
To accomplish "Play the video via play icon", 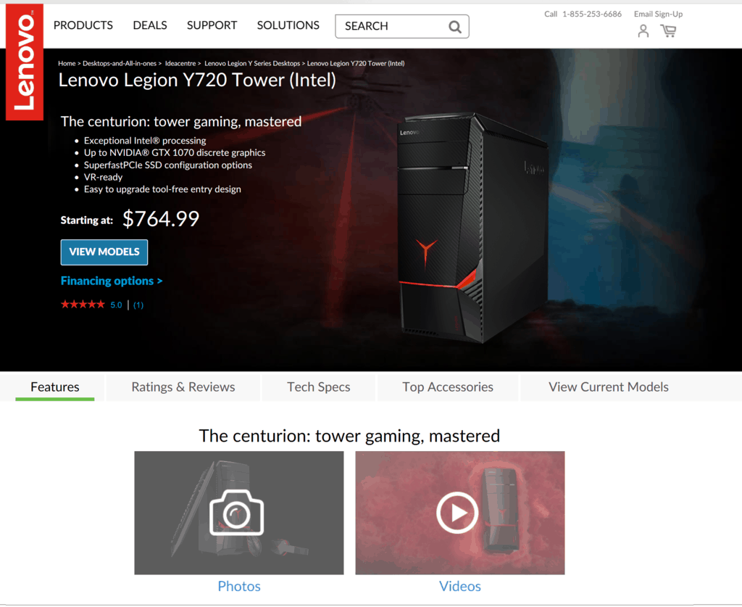I will [457, 513].
